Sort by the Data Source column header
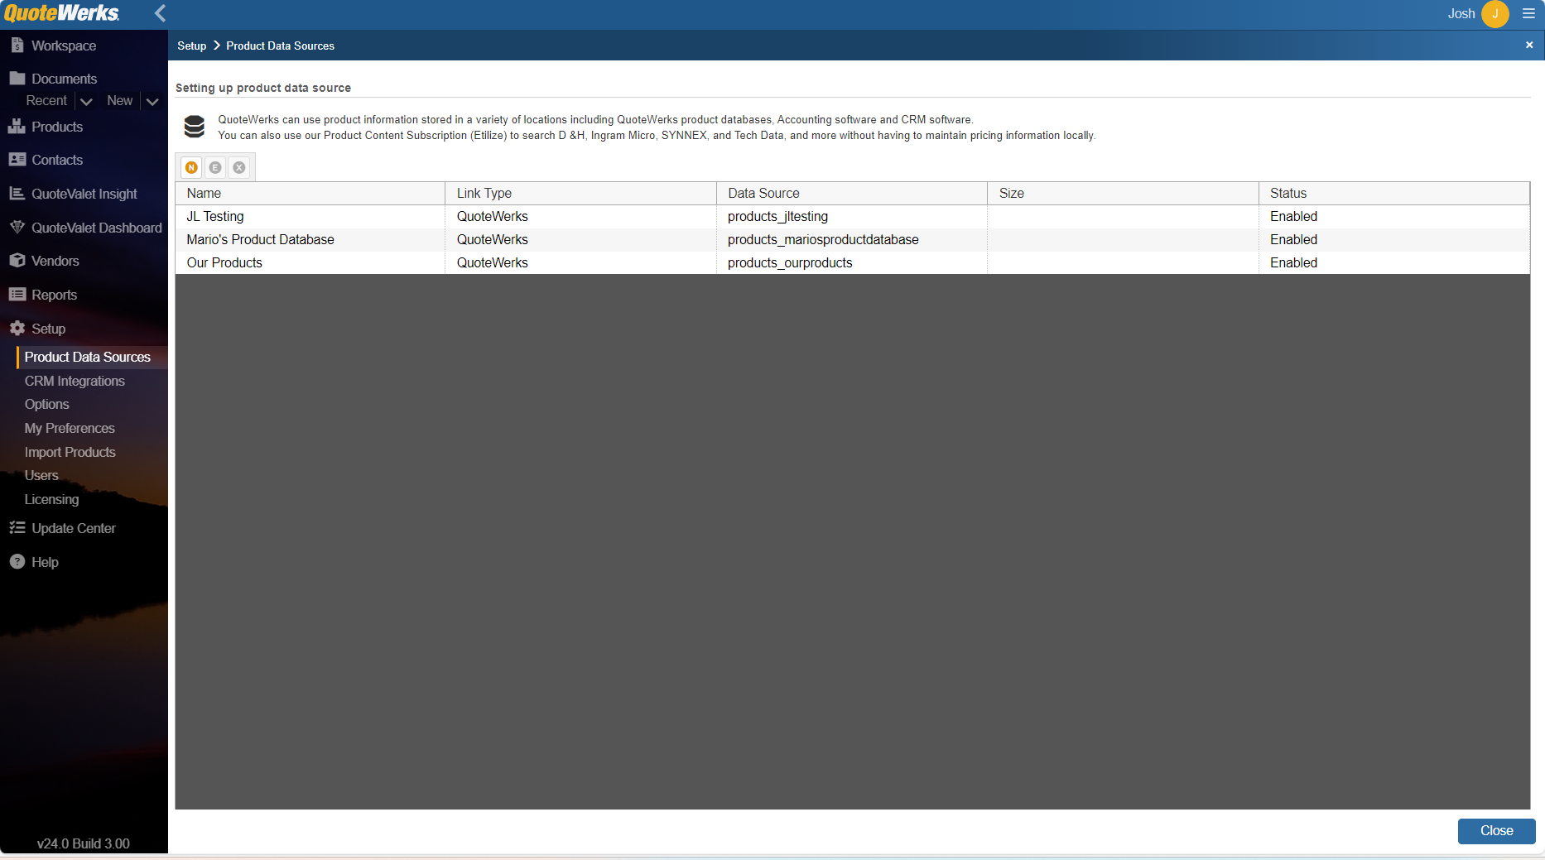 pos(852,193)
